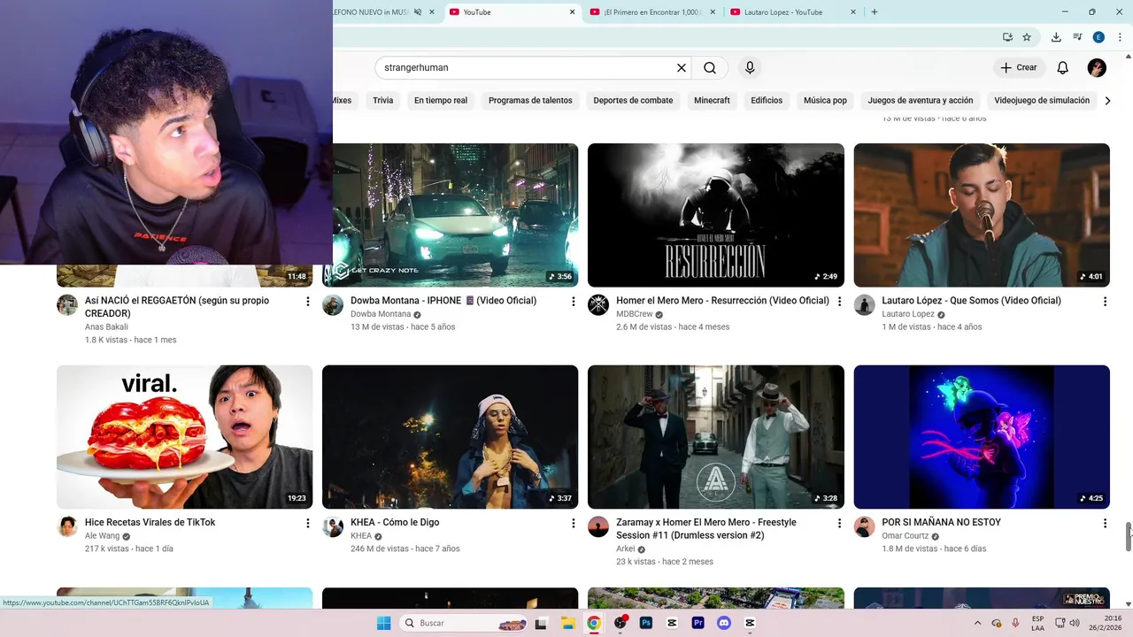Open Discord from the taskbar
This screenshot has width=1133, height=637.
point(724,623)
